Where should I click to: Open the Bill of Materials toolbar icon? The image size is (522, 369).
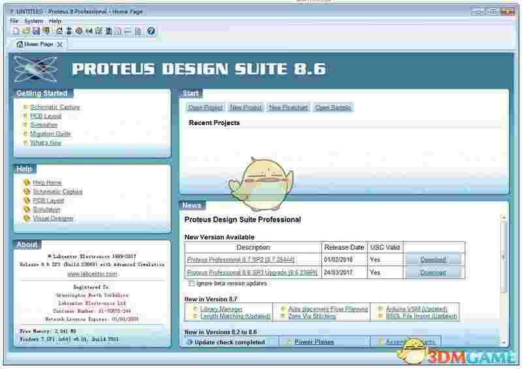(x=118, y=31)
